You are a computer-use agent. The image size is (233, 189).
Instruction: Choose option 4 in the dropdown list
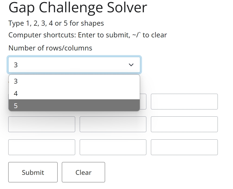pyautogui.click(x=74, y=93)
